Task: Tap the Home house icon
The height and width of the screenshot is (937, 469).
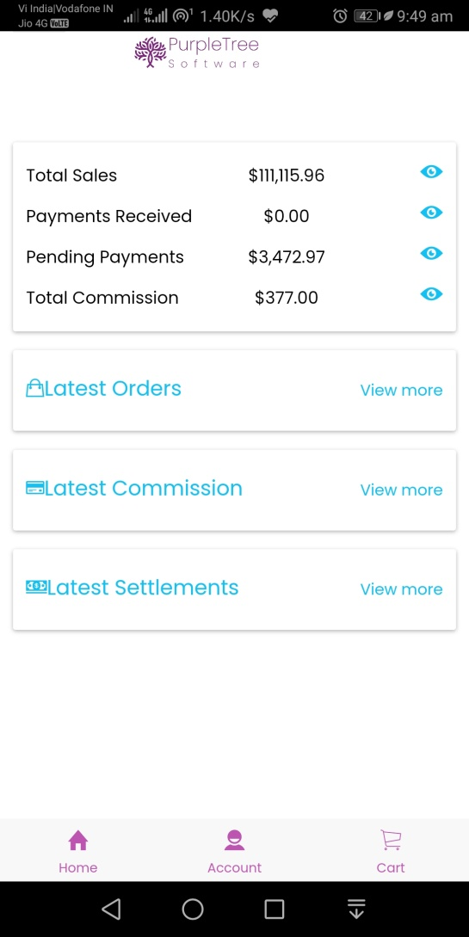Action: (78, 840)
